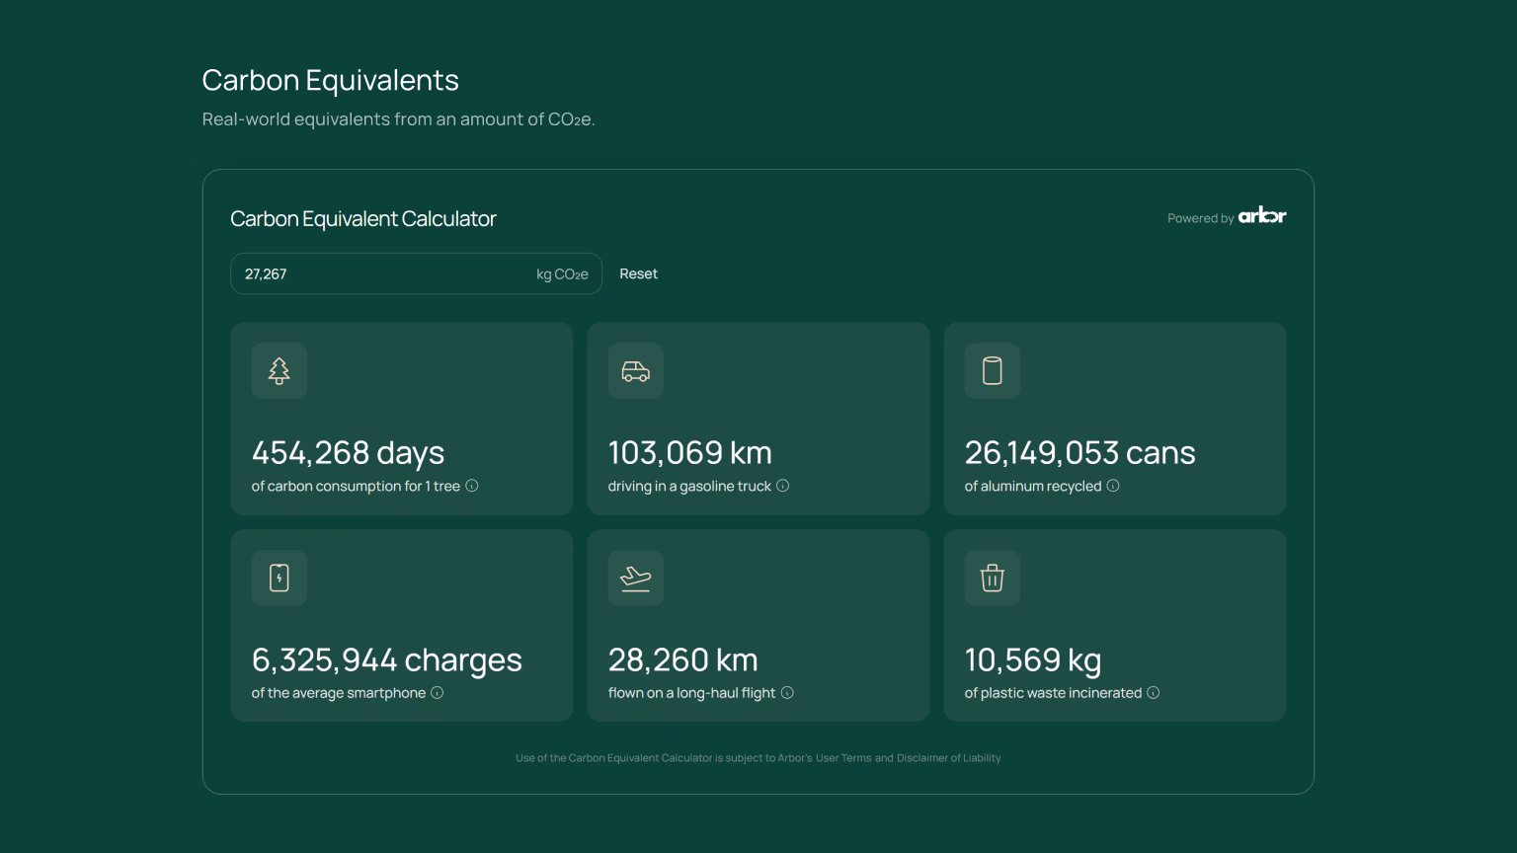Click the Carbon Equivalent Calculator heading
1517x853 pixels.
[x=363, y=219]
